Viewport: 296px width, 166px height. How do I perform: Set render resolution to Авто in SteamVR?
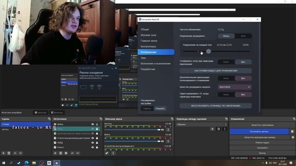[x=243, y=36]
